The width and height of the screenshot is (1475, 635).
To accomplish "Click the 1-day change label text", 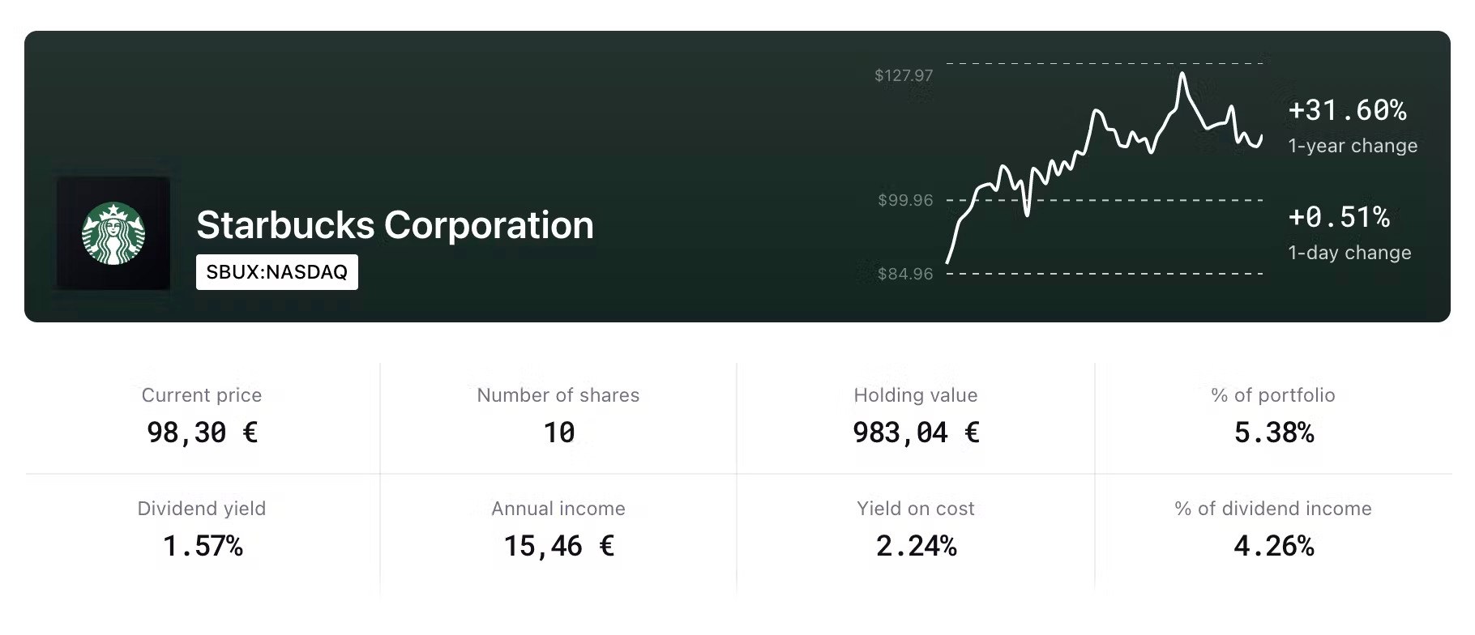I will pyautogui.click(x=1349, y=253).
